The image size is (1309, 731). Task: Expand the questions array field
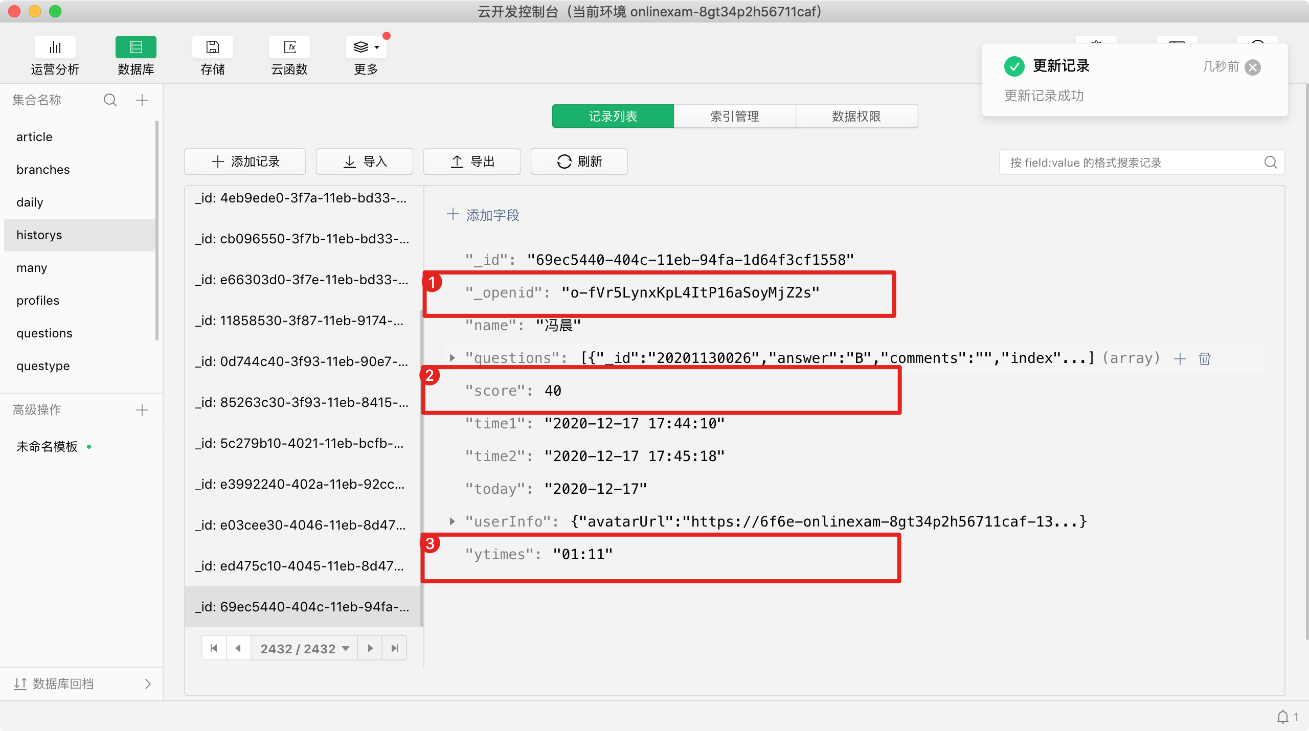tap(452, 358)
